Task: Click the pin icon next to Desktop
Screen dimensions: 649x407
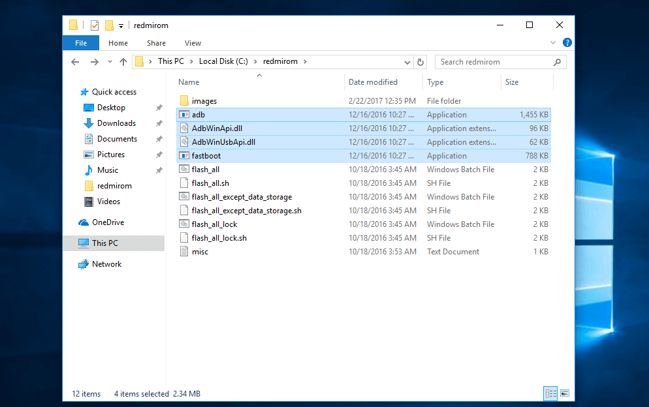Action: 159,108
